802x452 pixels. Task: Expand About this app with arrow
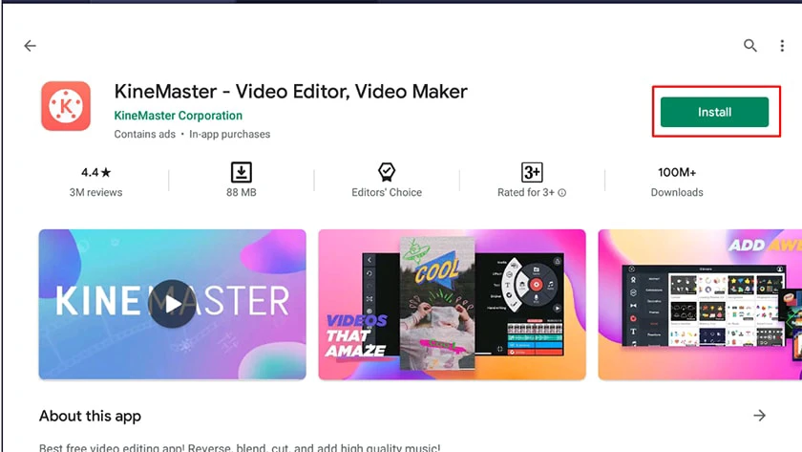pos(760,416)
